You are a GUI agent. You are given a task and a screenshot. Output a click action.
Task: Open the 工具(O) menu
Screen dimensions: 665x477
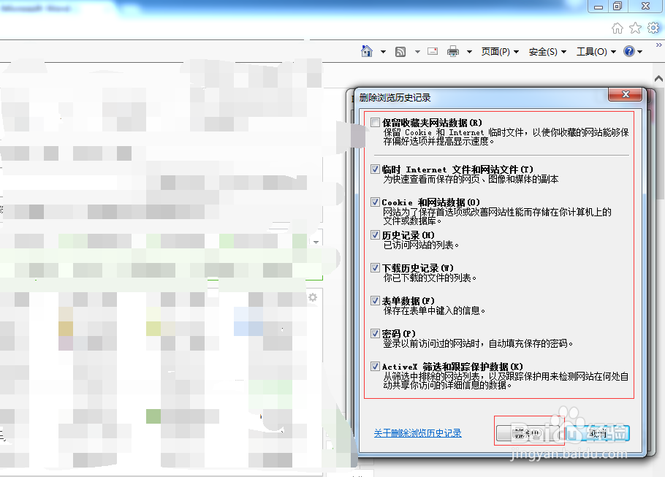pyautogui.click(x=596, y=52)
